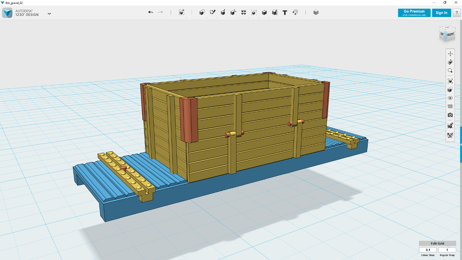Screen dimensions: 462x260
Task: Switch perspective or orthographic view mode
Action: (x=450, y=90)
